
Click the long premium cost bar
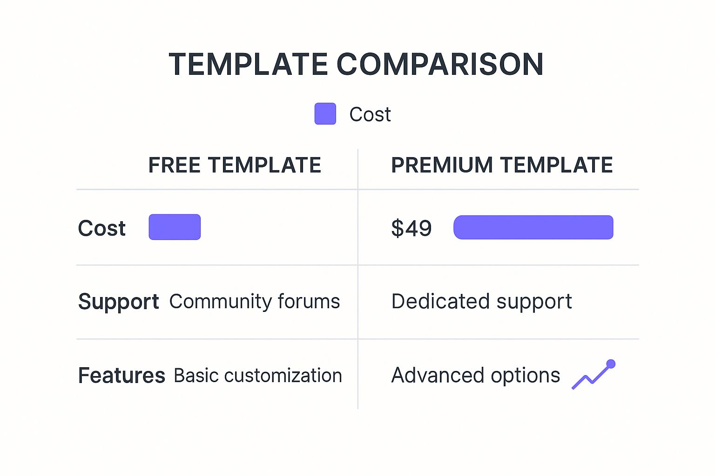pos(533,227)
